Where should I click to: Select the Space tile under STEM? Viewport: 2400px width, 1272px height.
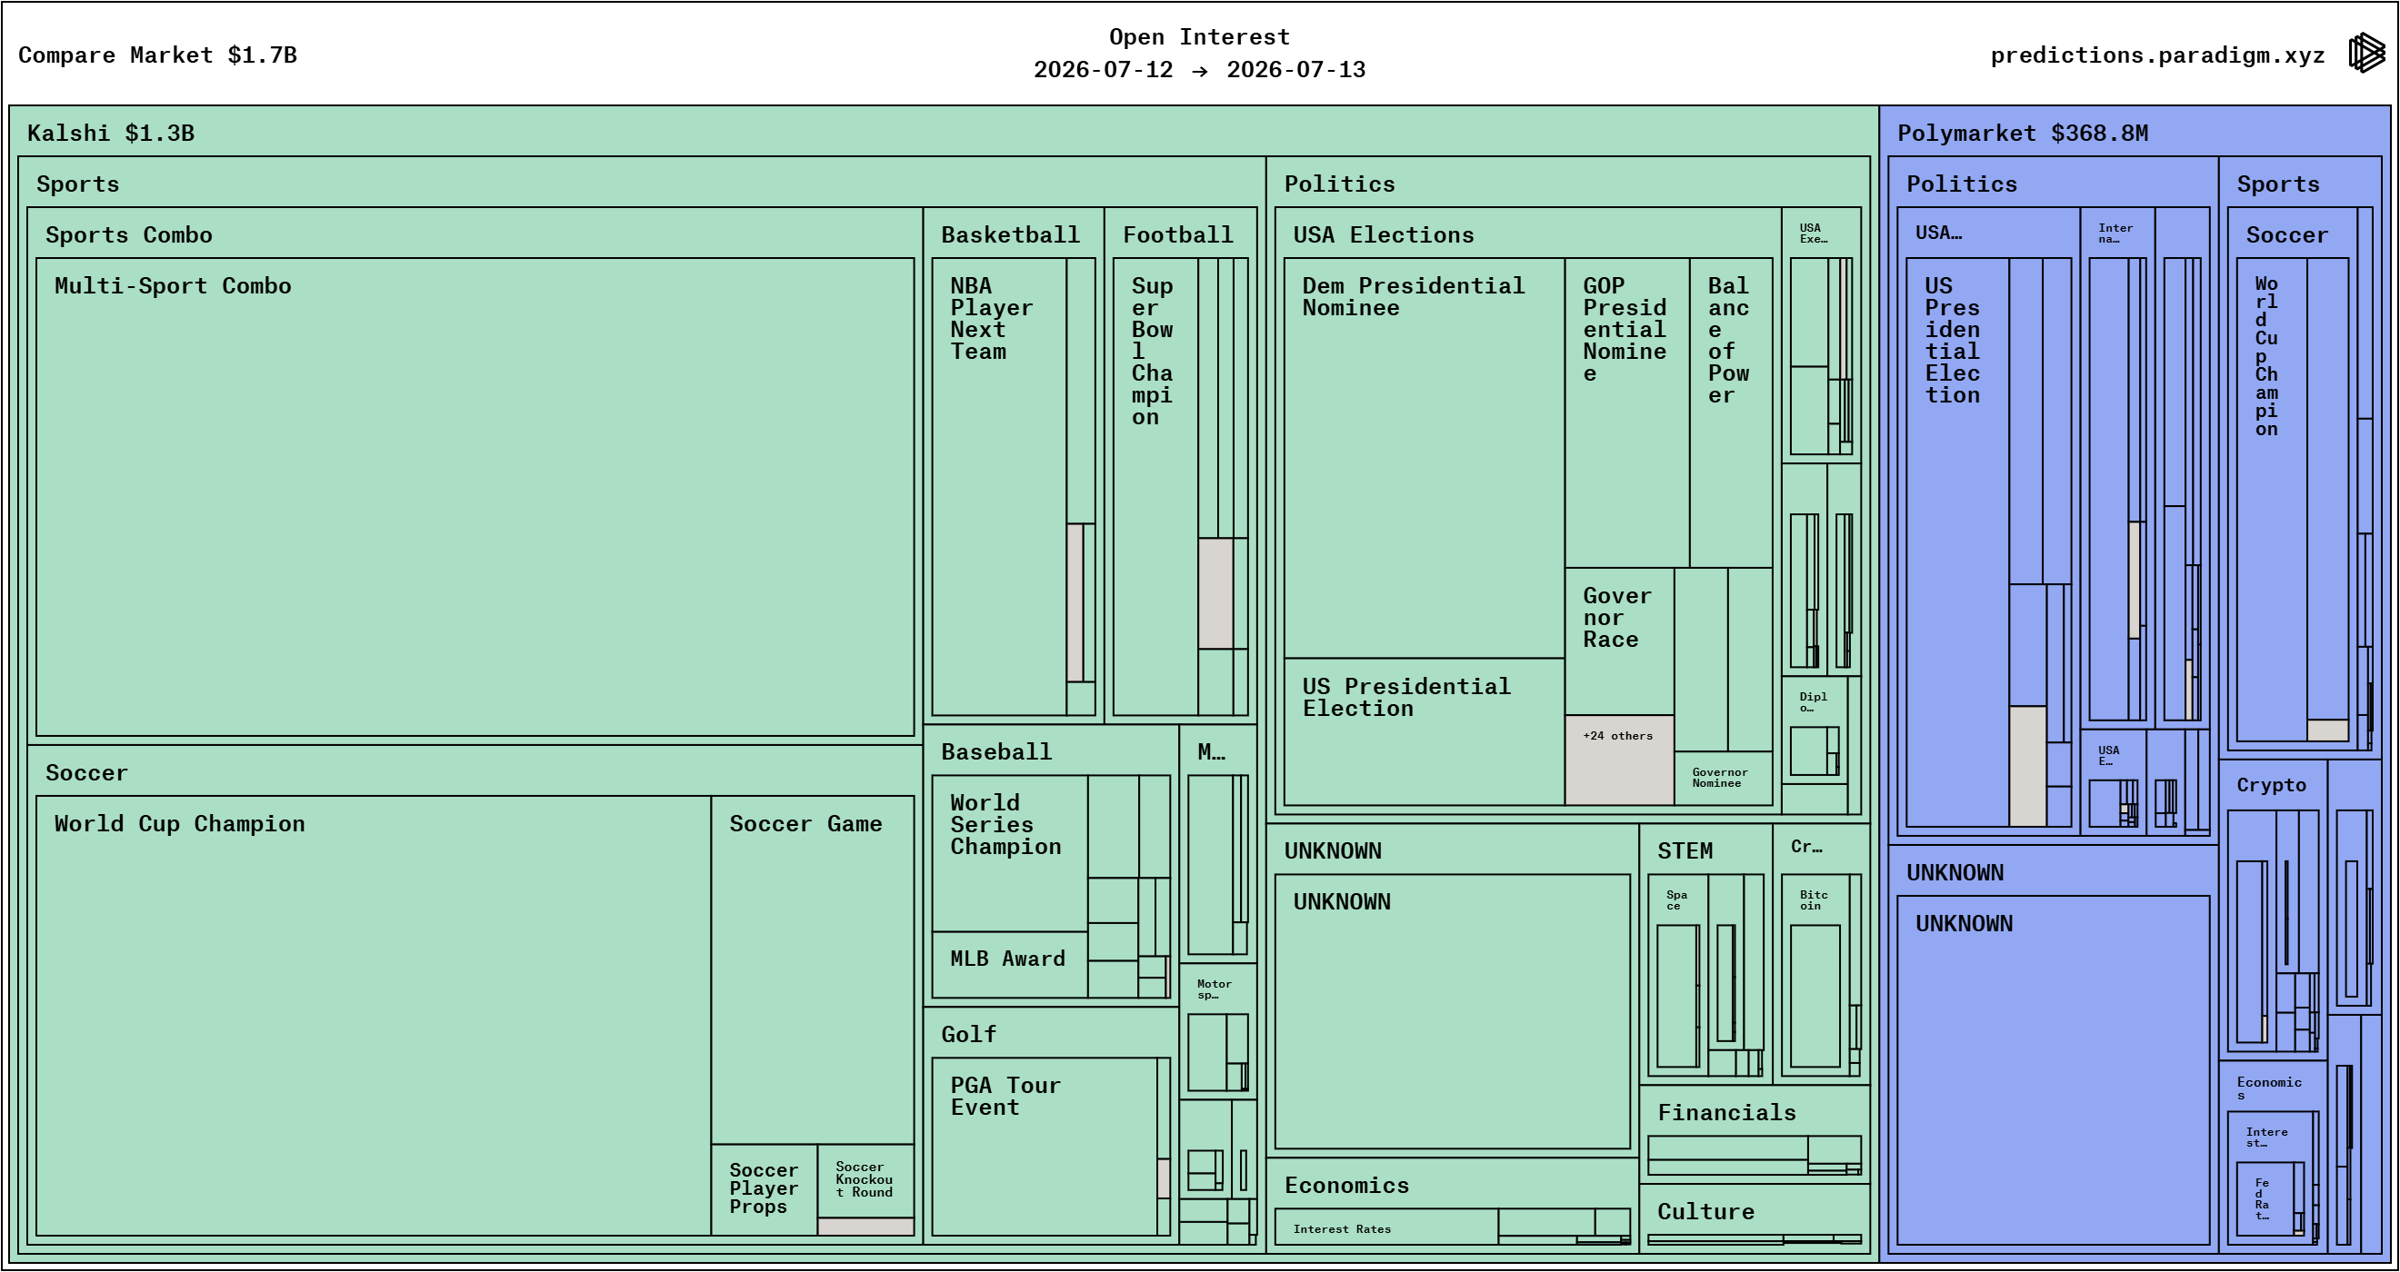point(1677,975)
